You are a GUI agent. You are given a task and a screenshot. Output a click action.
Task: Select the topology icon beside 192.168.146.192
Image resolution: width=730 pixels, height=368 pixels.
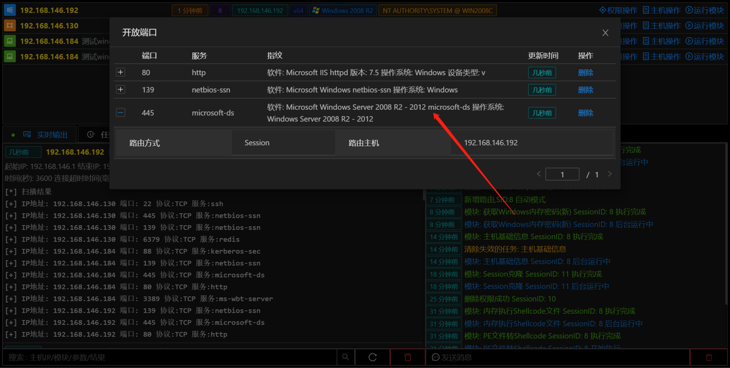click(x=10, y=10)
